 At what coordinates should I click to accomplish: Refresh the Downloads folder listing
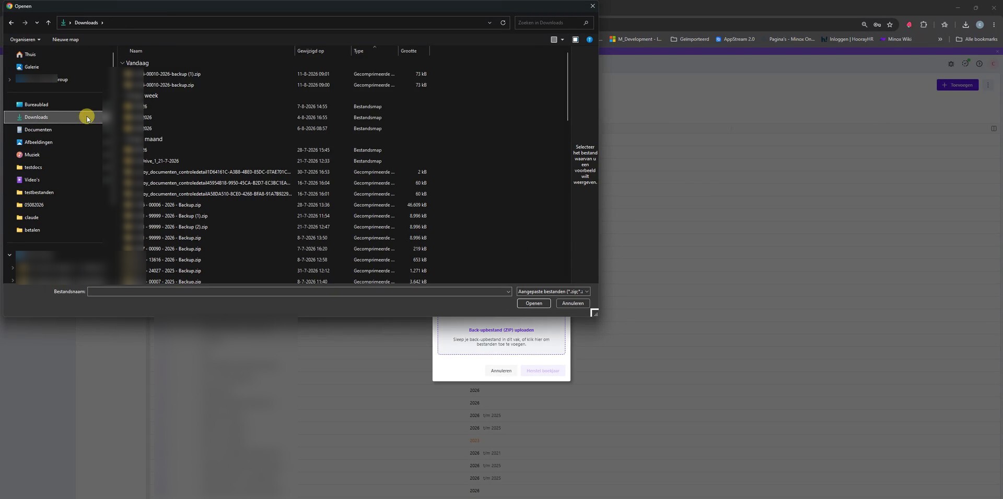[503, 23]
